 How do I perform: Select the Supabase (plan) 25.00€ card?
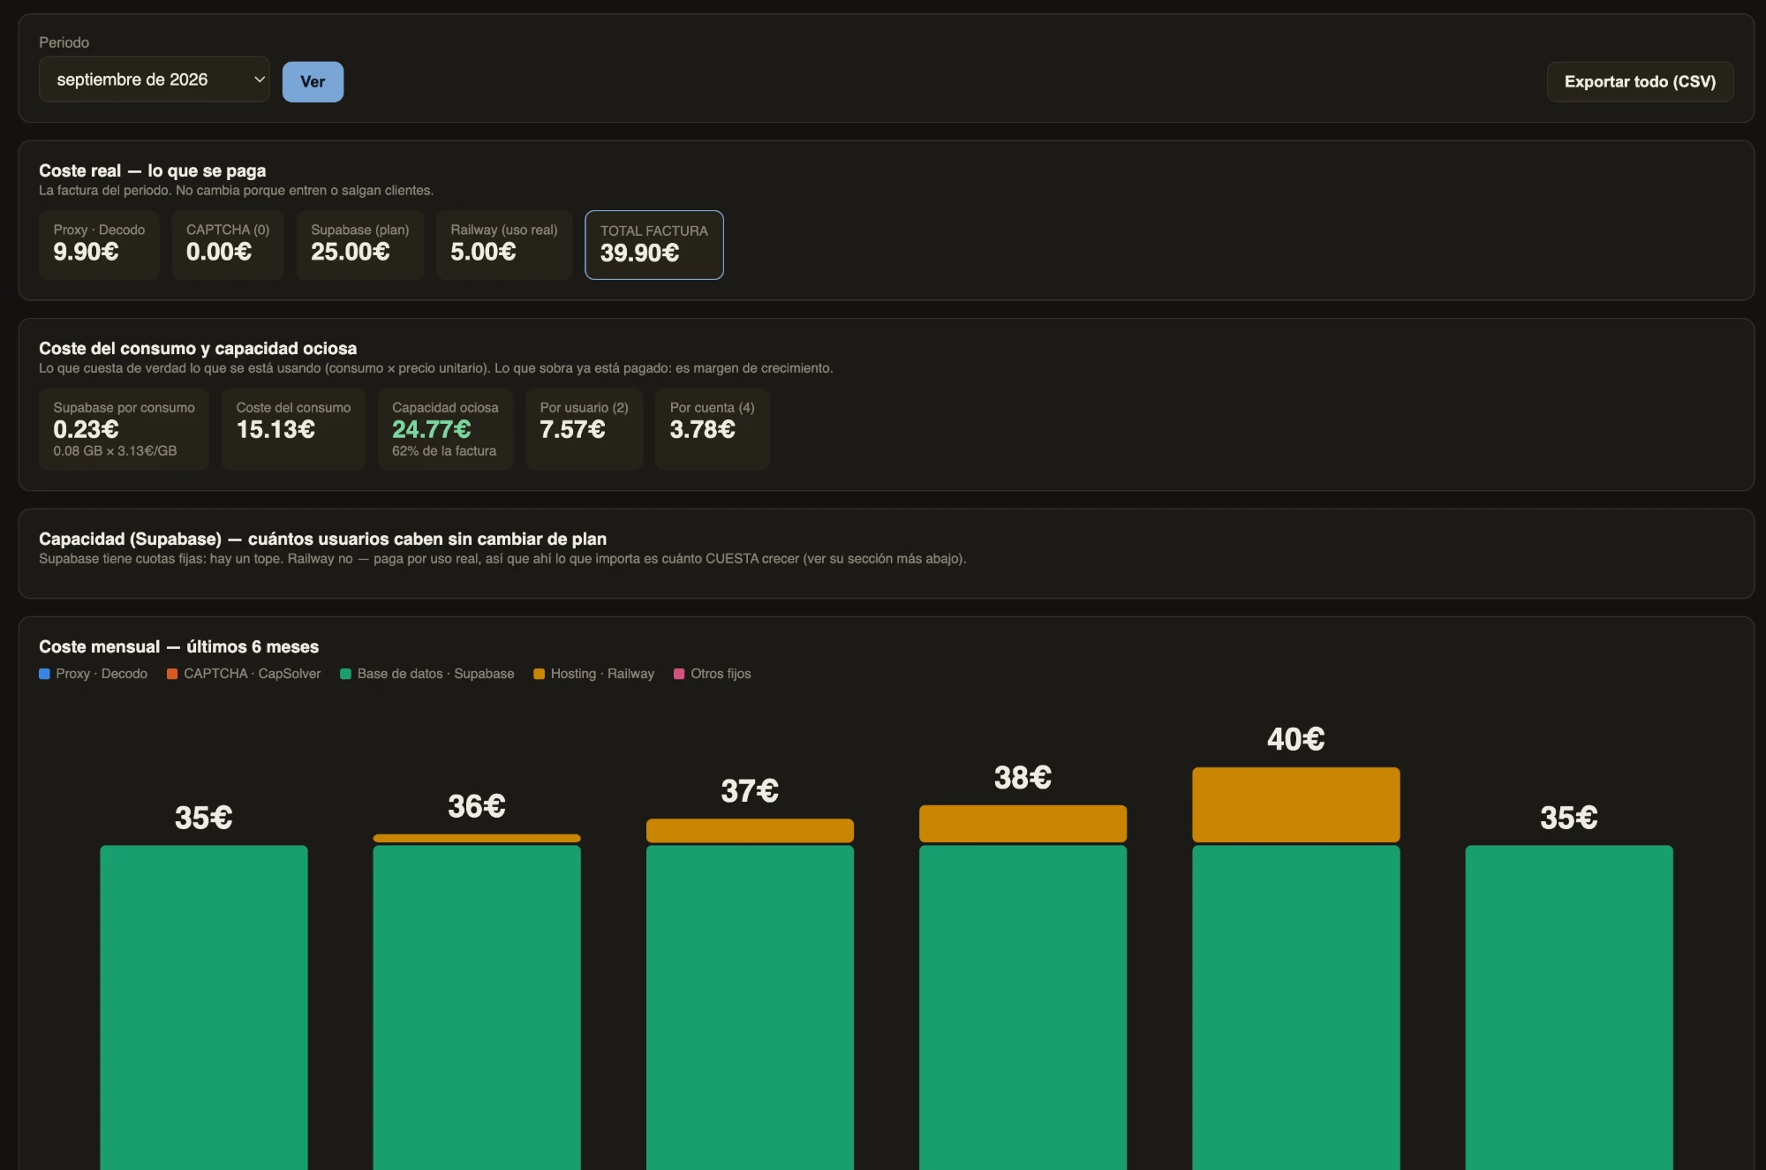360,245
